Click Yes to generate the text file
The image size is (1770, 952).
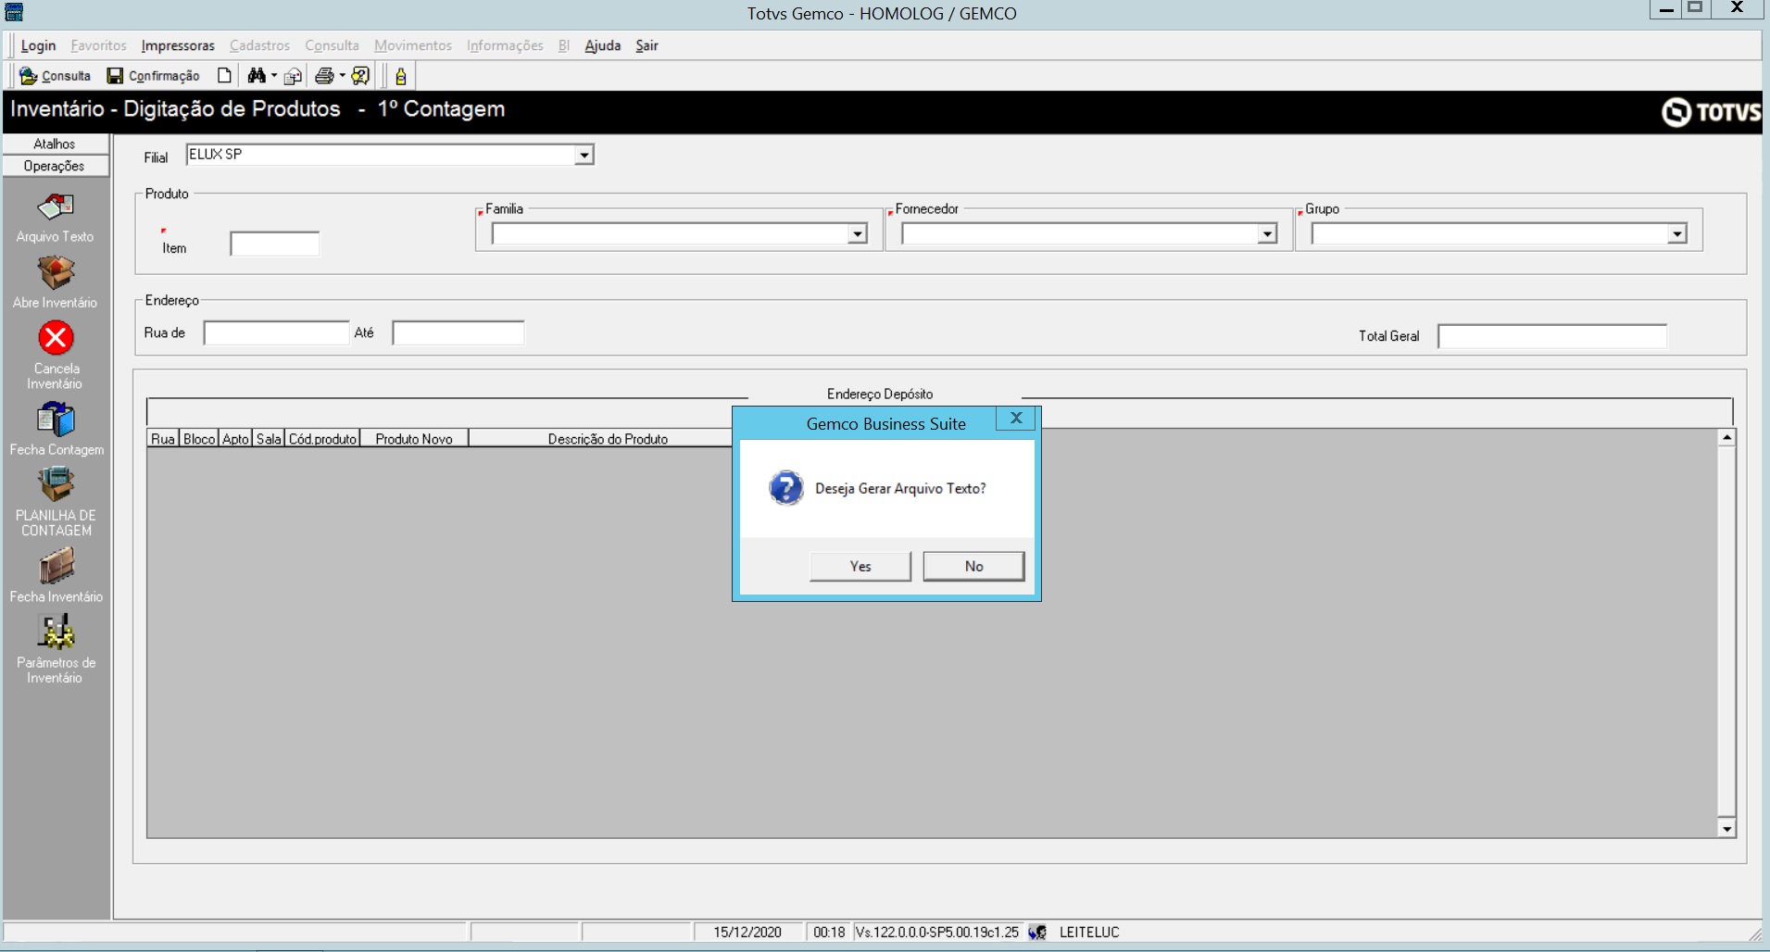point(860,567)
